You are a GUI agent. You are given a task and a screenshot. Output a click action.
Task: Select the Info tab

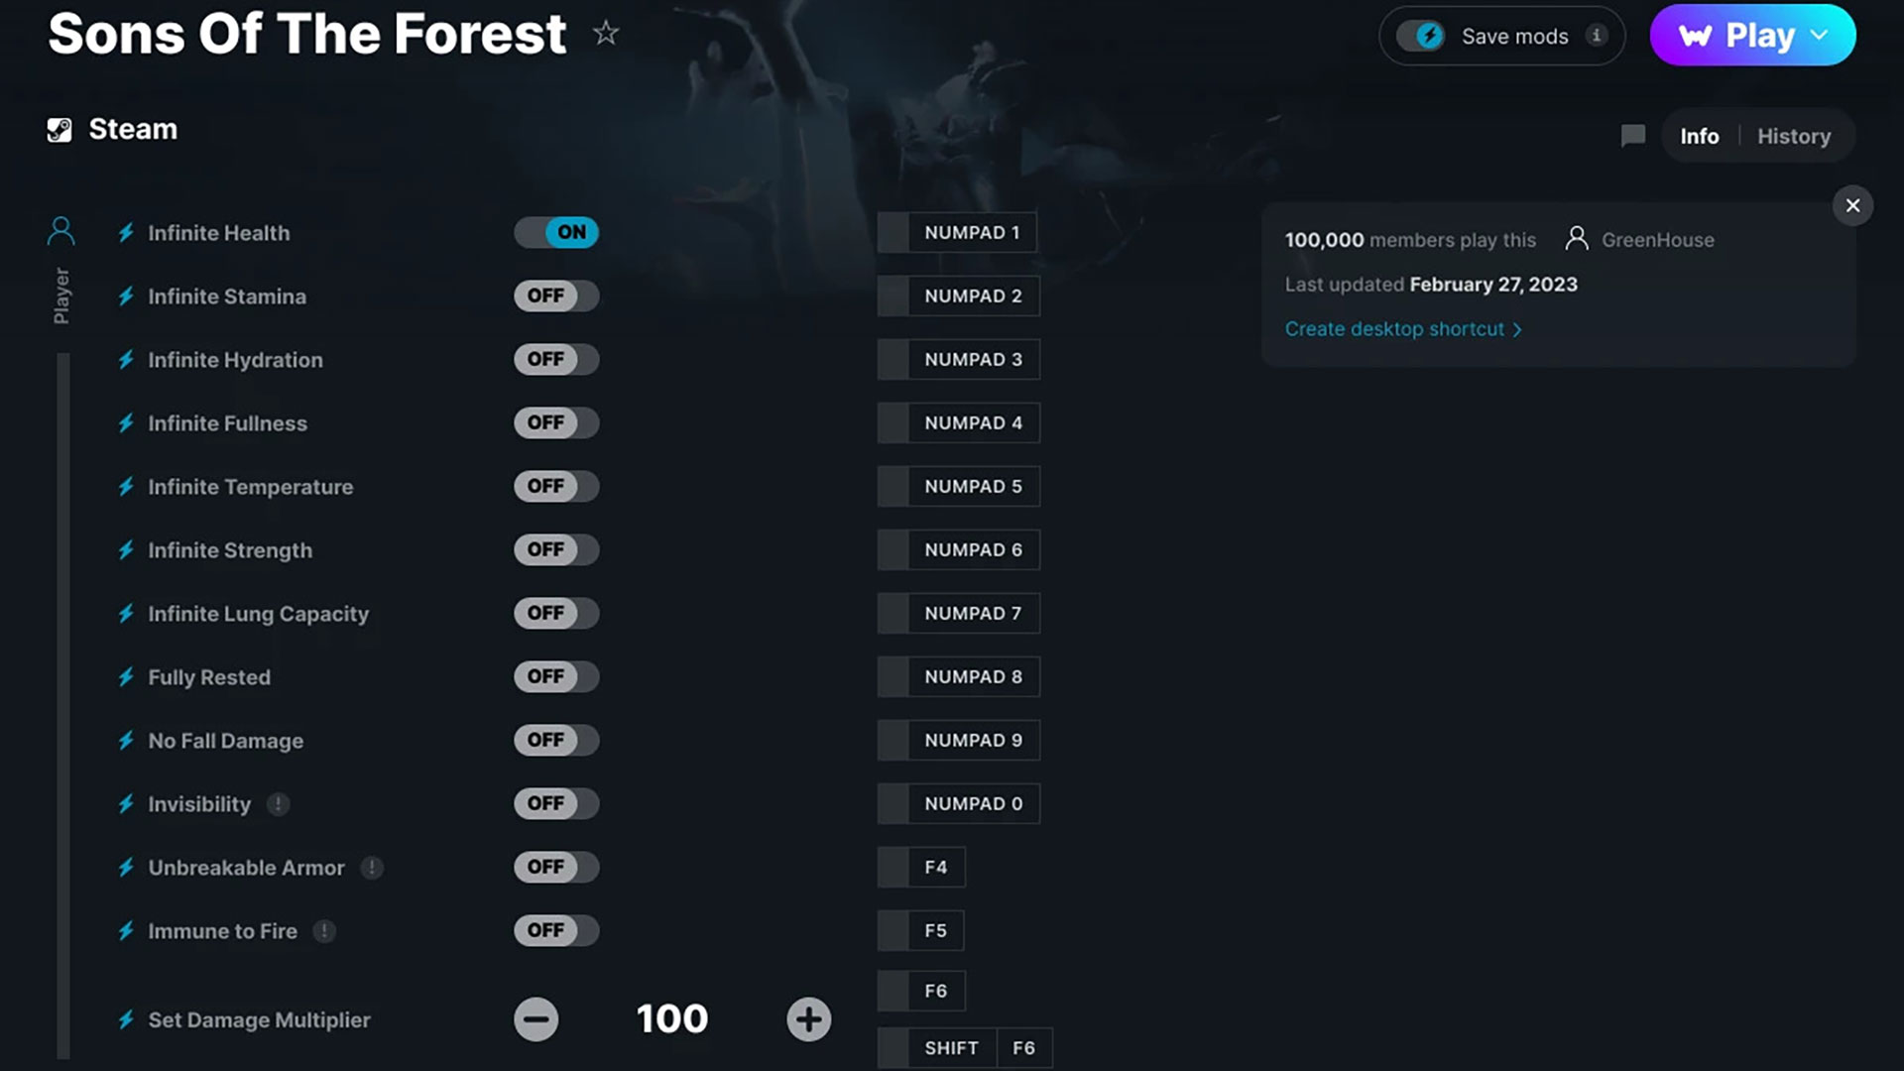click(x=1699, y=136)
